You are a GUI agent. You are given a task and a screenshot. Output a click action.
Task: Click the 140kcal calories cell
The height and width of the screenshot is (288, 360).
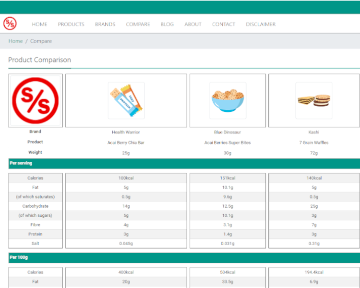(314, 178)
